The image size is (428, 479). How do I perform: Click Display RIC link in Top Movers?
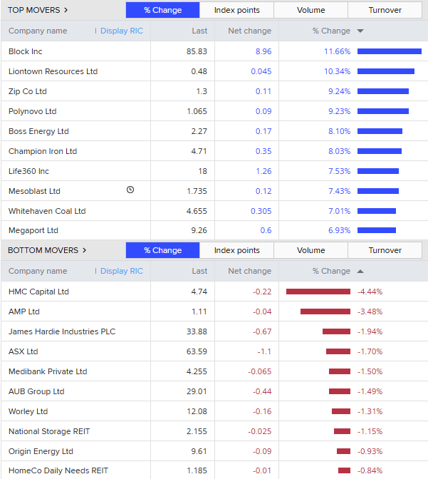point(122,31)
